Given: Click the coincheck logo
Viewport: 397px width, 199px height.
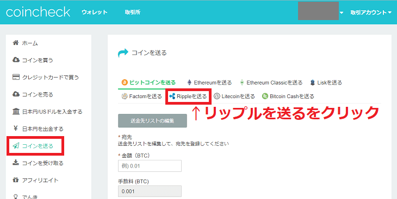Looking at the screenshot, I should [38, 12].
